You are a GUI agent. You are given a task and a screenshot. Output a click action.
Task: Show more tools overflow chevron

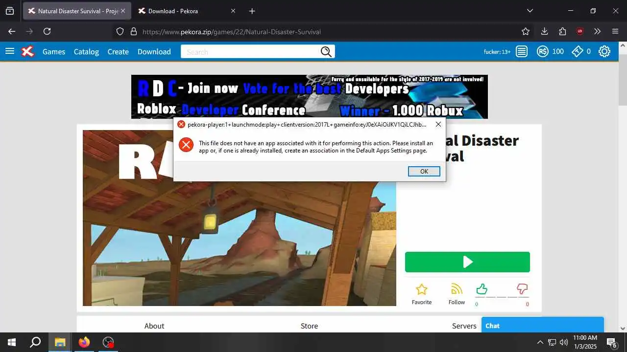coord(597,31)
